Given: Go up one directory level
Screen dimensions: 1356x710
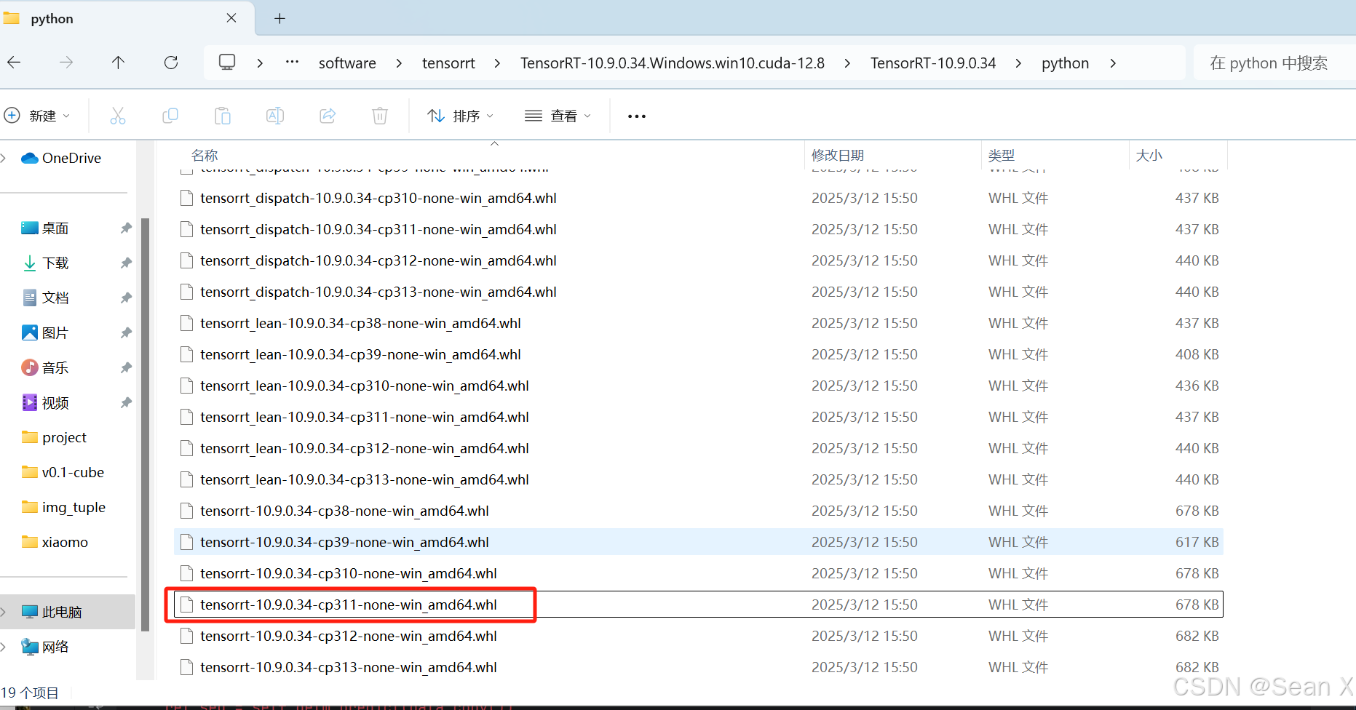Looking at the screenshot, I should 118,63.
